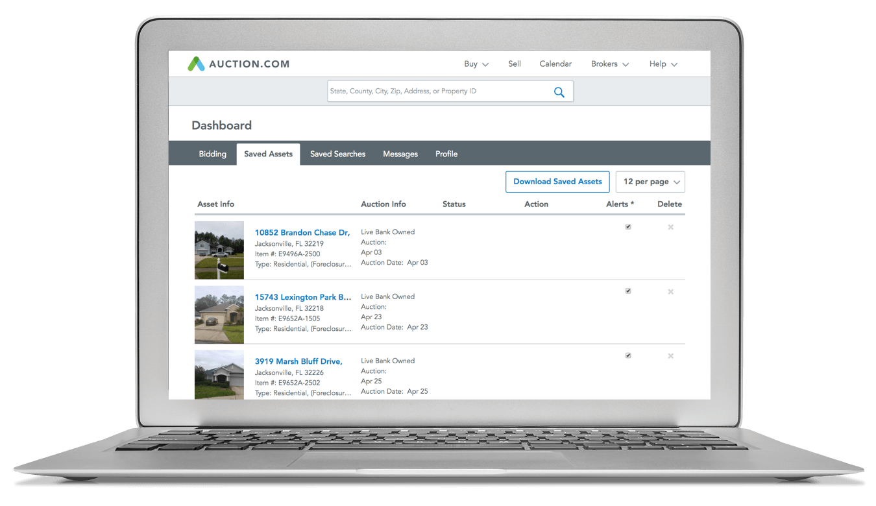Click the Auction.com logo icon
The width and height of the screenshot is (876, 506).
(196, 64)
